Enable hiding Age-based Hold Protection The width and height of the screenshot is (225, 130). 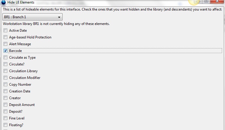(6, 37)
